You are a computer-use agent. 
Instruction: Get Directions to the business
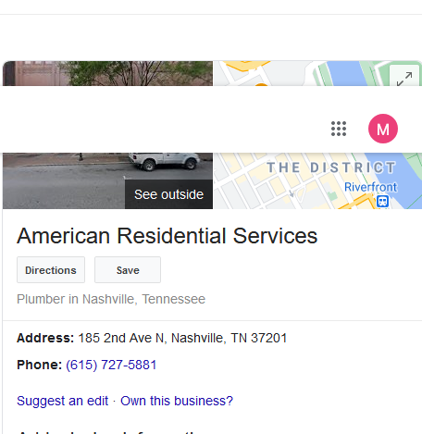click(51, 270)
